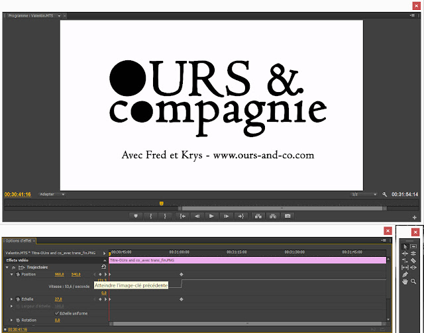The height and width of the screenshot is (333, 424).
Task: Expand the Echelle property
Action: (12, 299)
